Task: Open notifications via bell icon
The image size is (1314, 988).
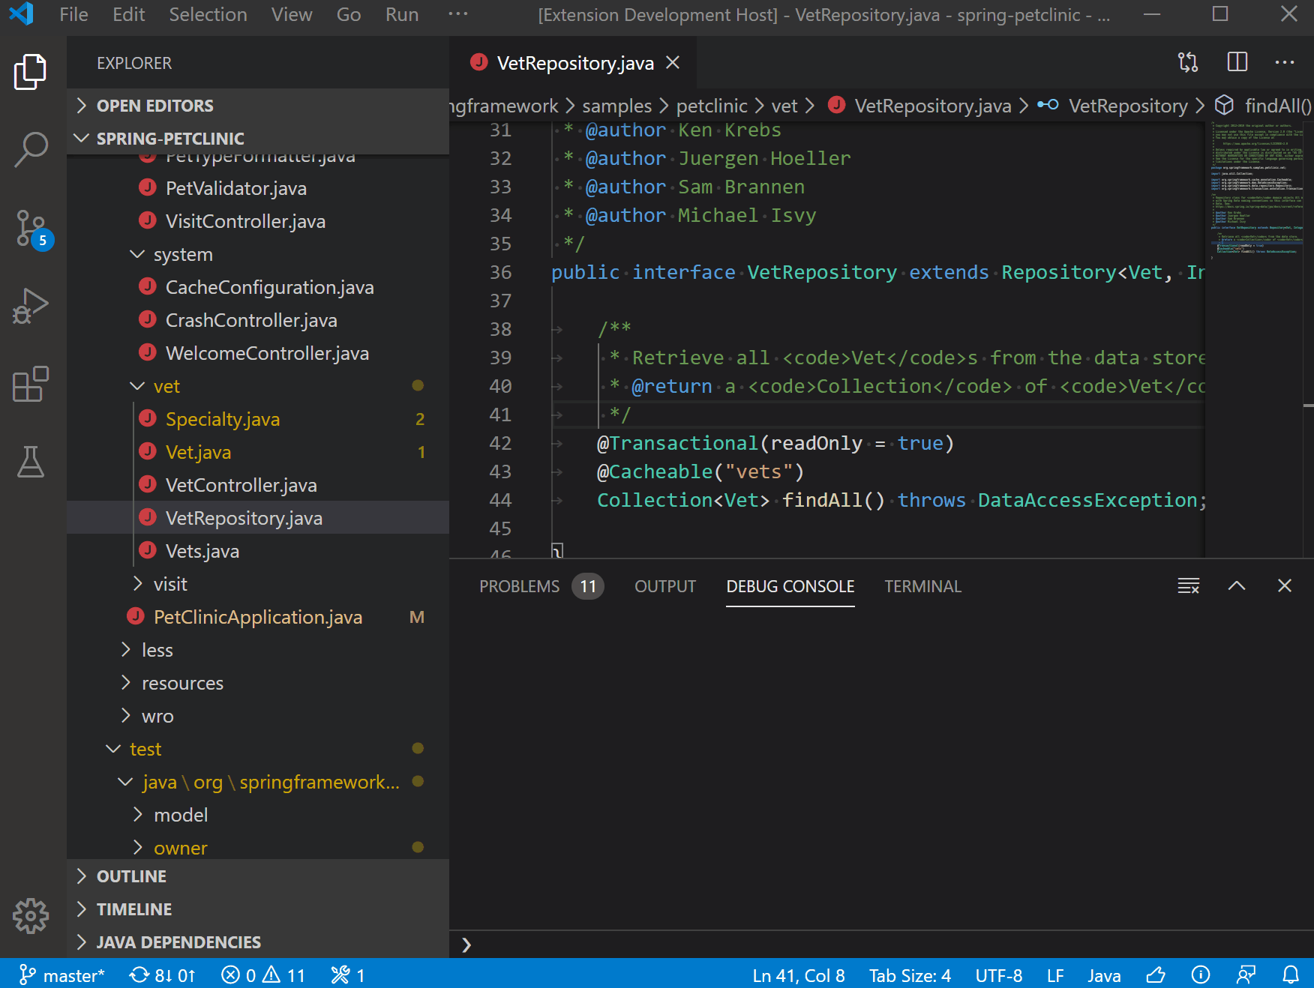Action: (x=1291, y=975)
